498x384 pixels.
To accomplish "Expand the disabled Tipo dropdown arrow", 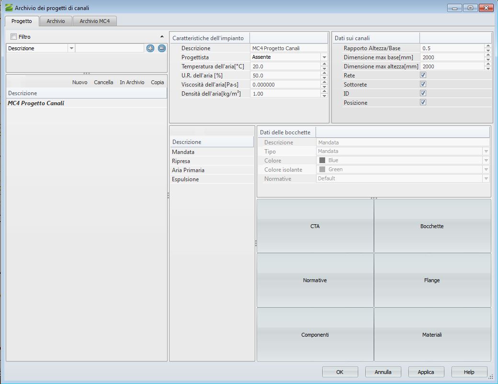I will (486, 152).
